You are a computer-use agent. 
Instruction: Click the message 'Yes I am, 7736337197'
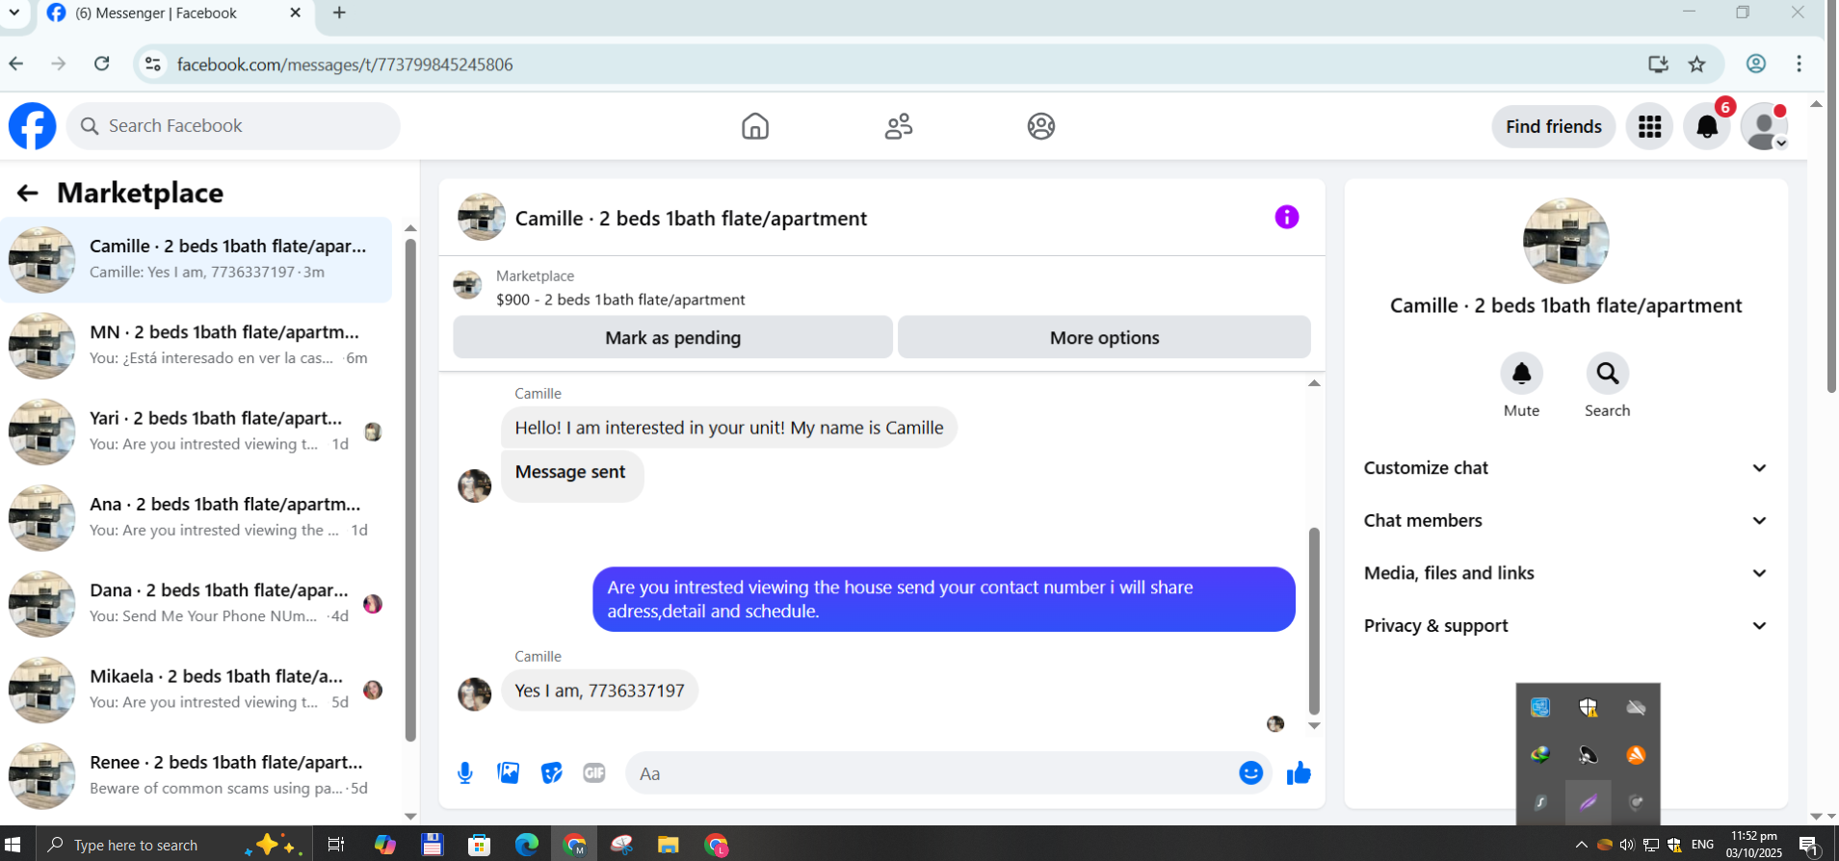tap(599, 691)
